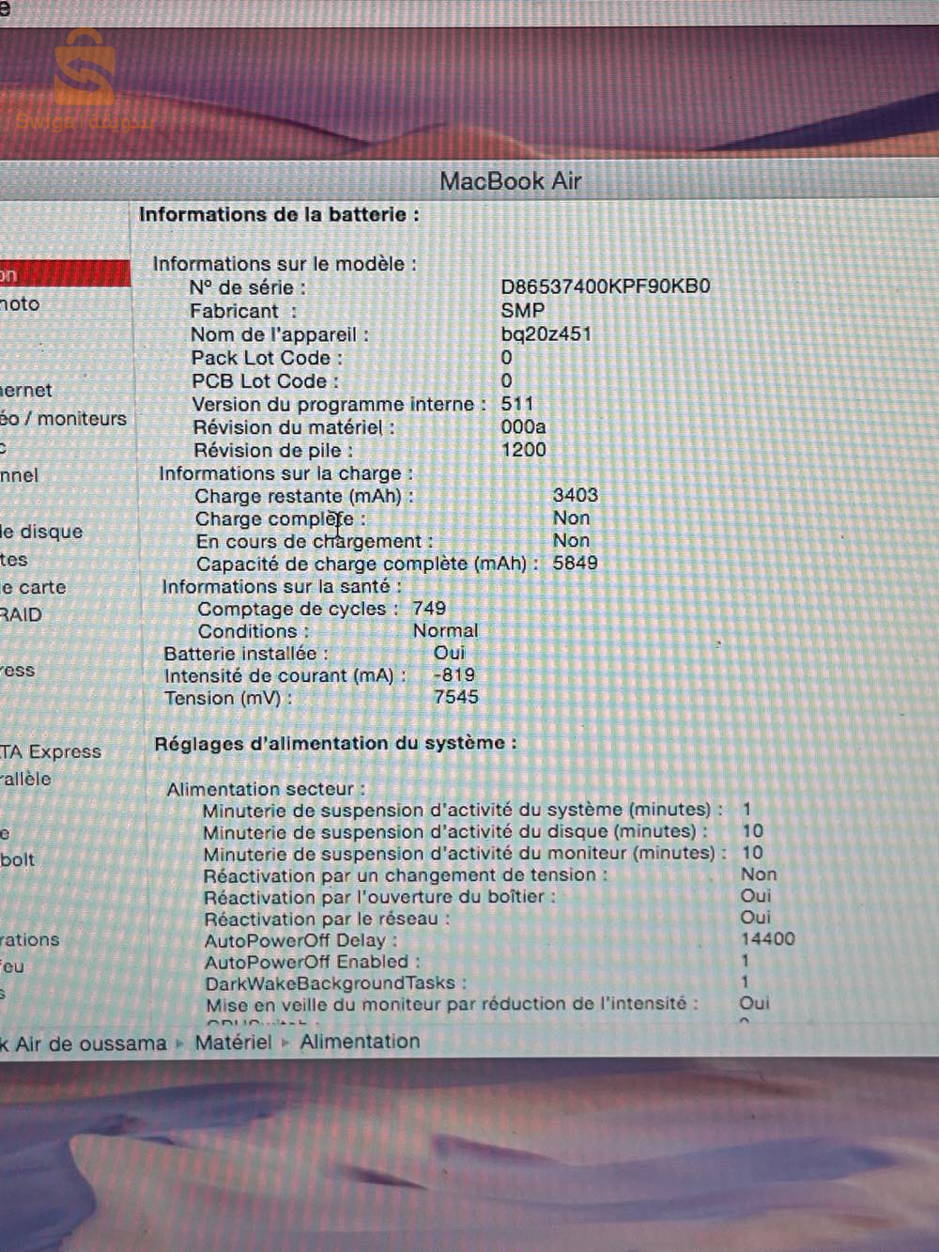
Task: Click voltage value 7545
Action: click(456, 697)
